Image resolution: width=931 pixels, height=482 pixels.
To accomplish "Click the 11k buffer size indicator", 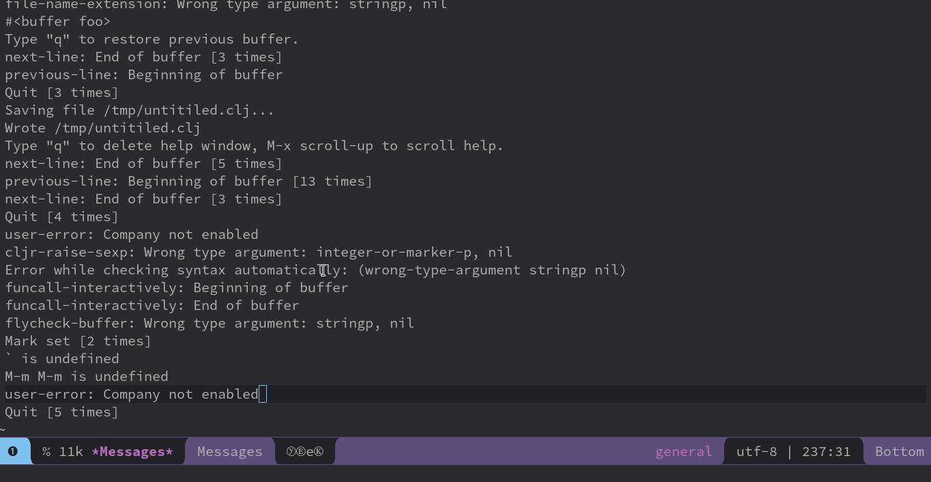I will click(71, 451).
